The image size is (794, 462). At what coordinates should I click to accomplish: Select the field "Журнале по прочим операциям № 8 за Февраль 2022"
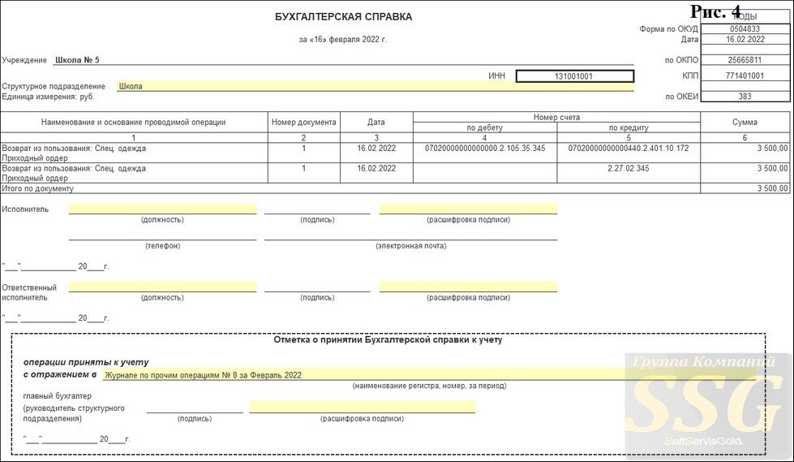pyautogui.click(x=429, y=375)
